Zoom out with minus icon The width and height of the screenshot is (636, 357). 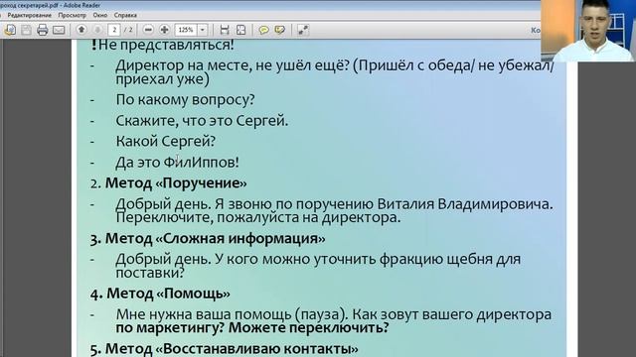pyautogui.click(x=148, y=30)
